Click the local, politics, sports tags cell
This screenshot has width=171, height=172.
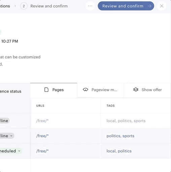click(x=135, y=121)
